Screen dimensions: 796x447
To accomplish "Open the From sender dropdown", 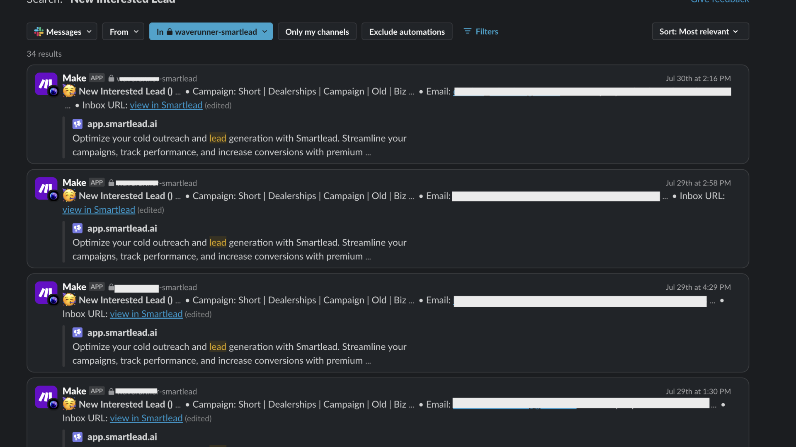I will [x=123, y=31].
